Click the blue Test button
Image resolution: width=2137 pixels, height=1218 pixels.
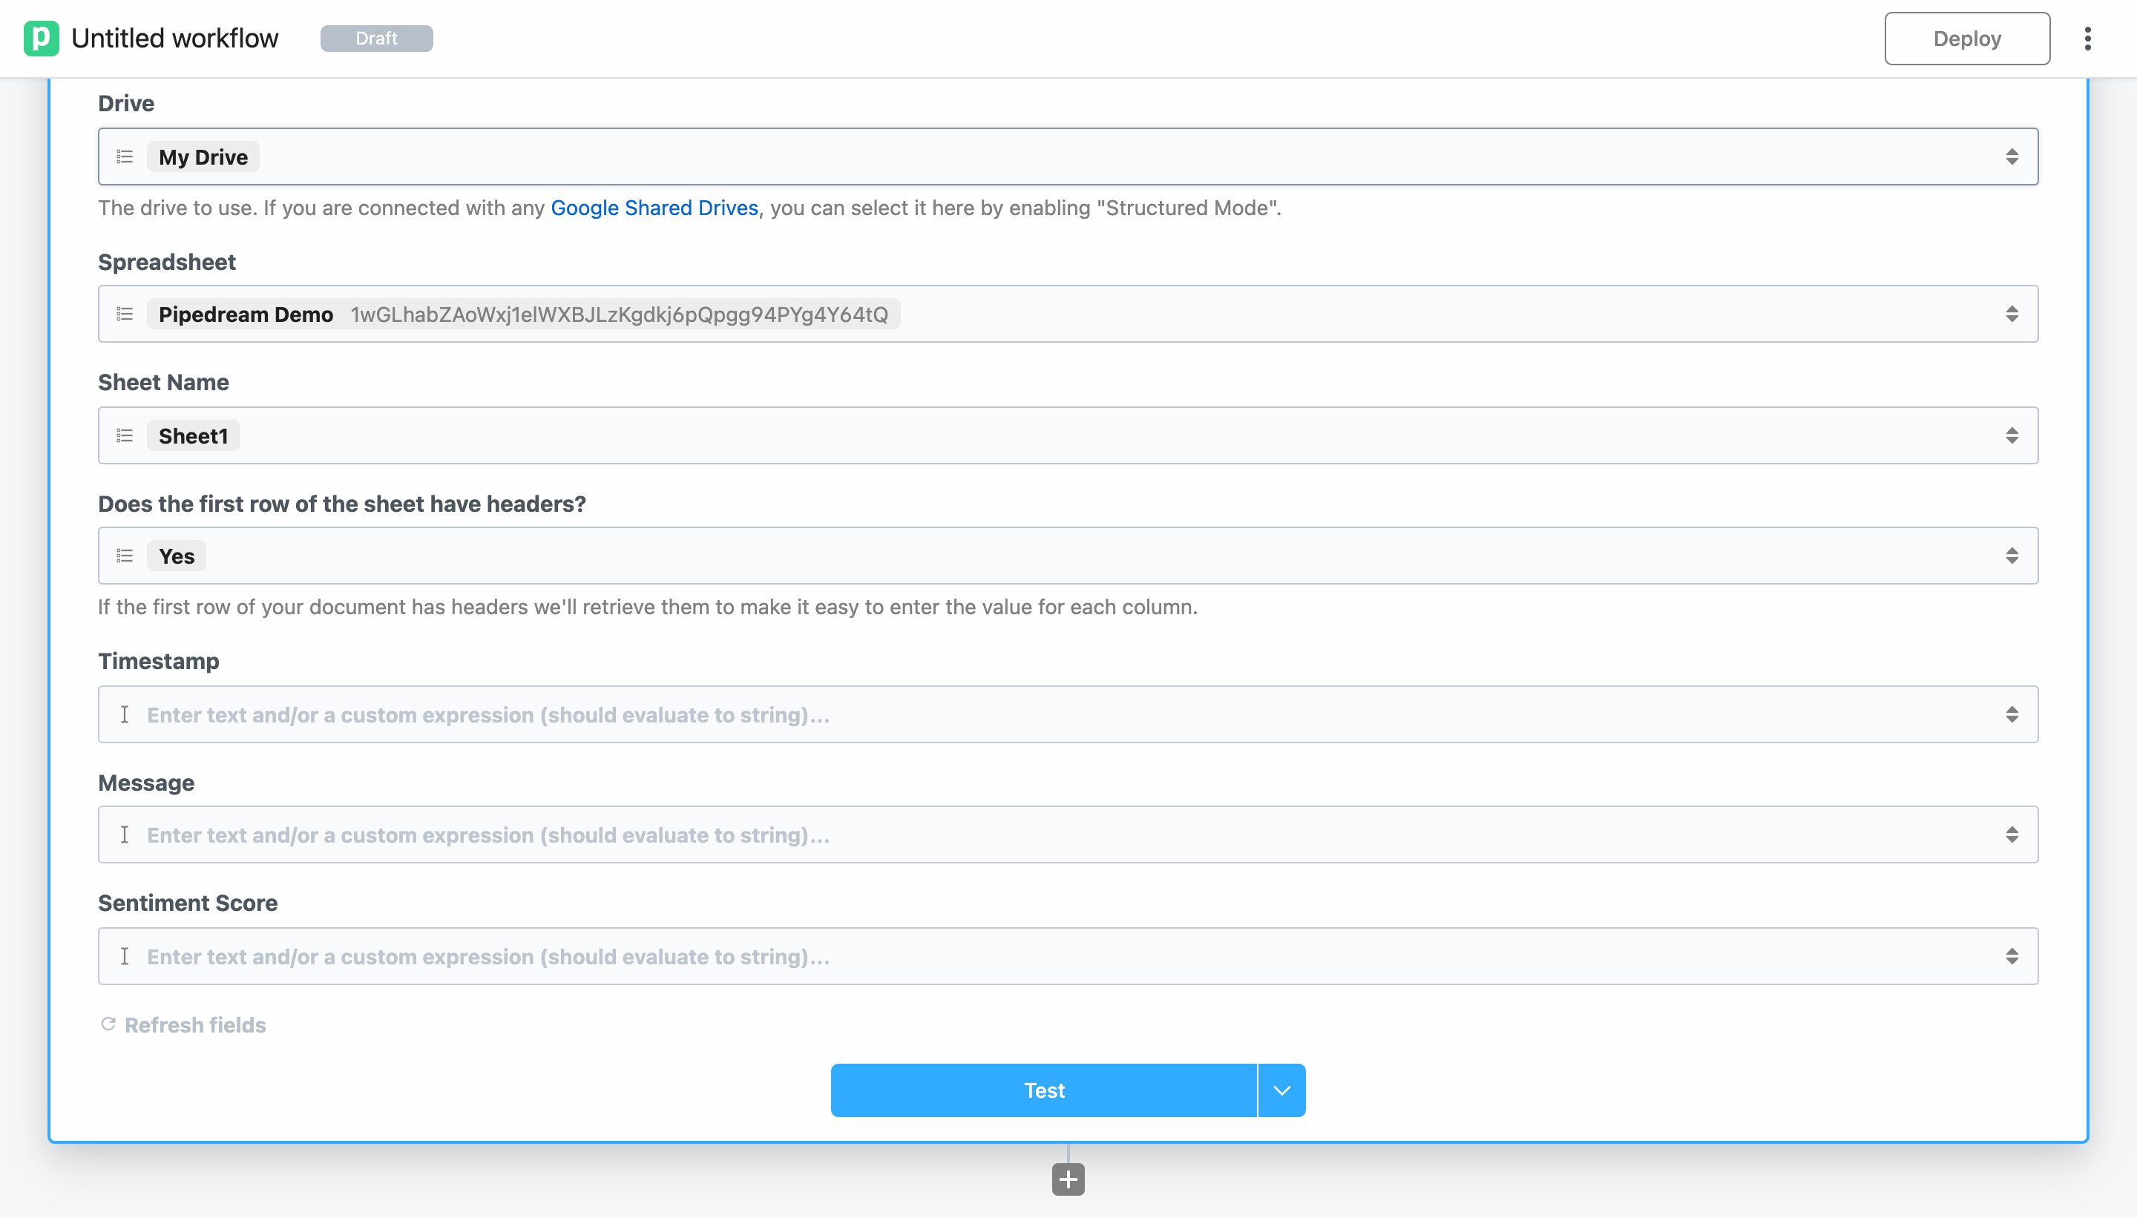pos(1043,1090)
